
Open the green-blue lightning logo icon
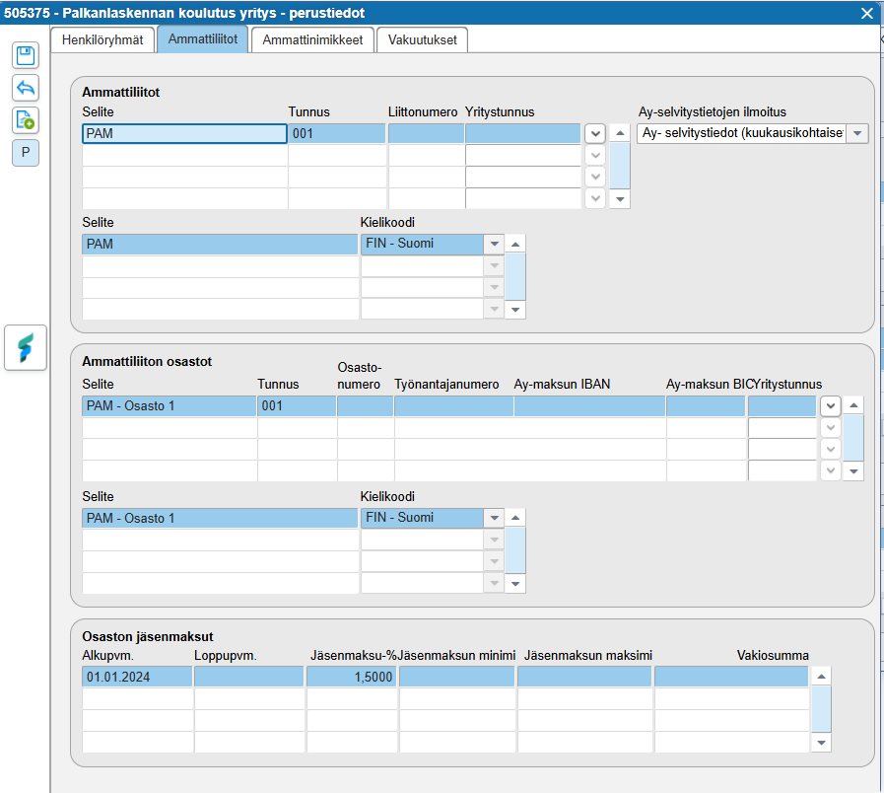26,348
